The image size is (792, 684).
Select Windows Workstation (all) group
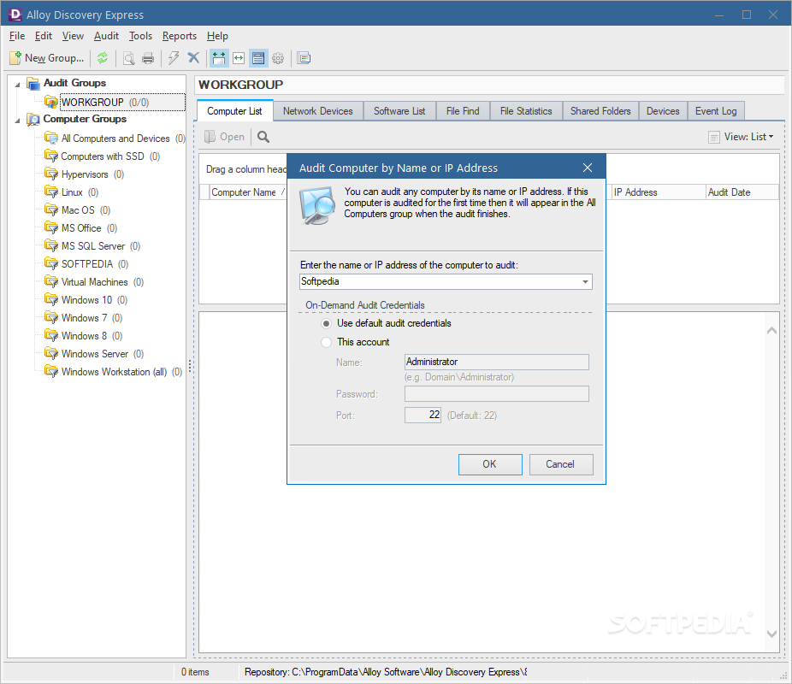coord(114,372)
